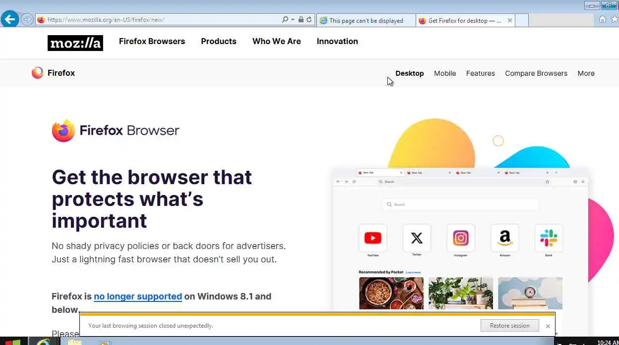Screen dimensions: 619x345
Task: Click the Firefox favicon in address bar
Action: coord(41,20)
